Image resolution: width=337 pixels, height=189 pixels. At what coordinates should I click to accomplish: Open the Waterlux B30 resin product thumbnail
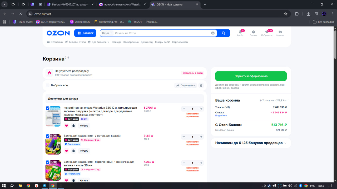(x=53, y=116)
